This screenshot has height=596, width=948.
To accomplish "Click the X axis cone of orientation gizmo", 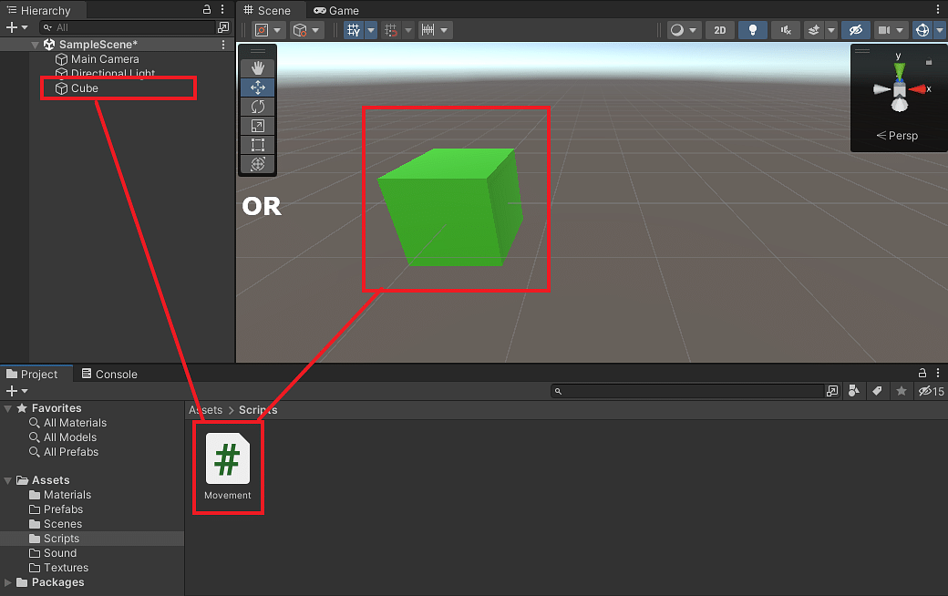I will [919, 89].
